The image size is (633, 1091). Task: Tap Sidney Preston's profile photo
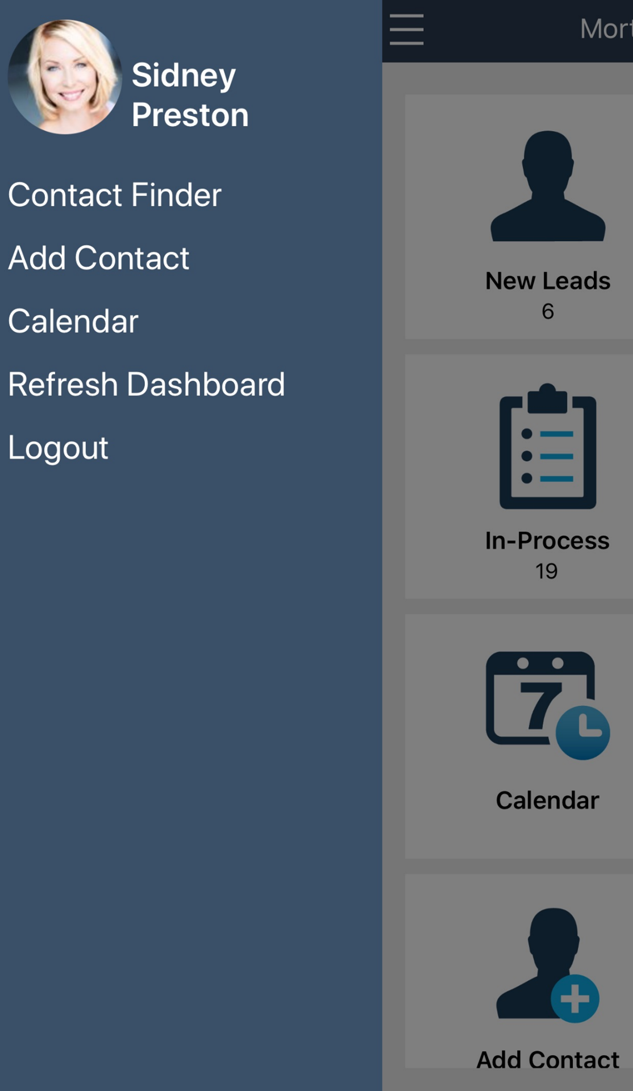64,74
